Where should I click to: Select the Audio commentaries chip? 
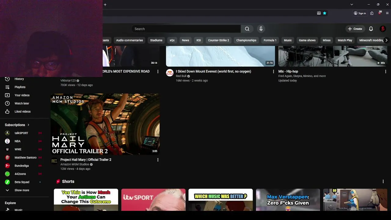click(x=130, y=40)
